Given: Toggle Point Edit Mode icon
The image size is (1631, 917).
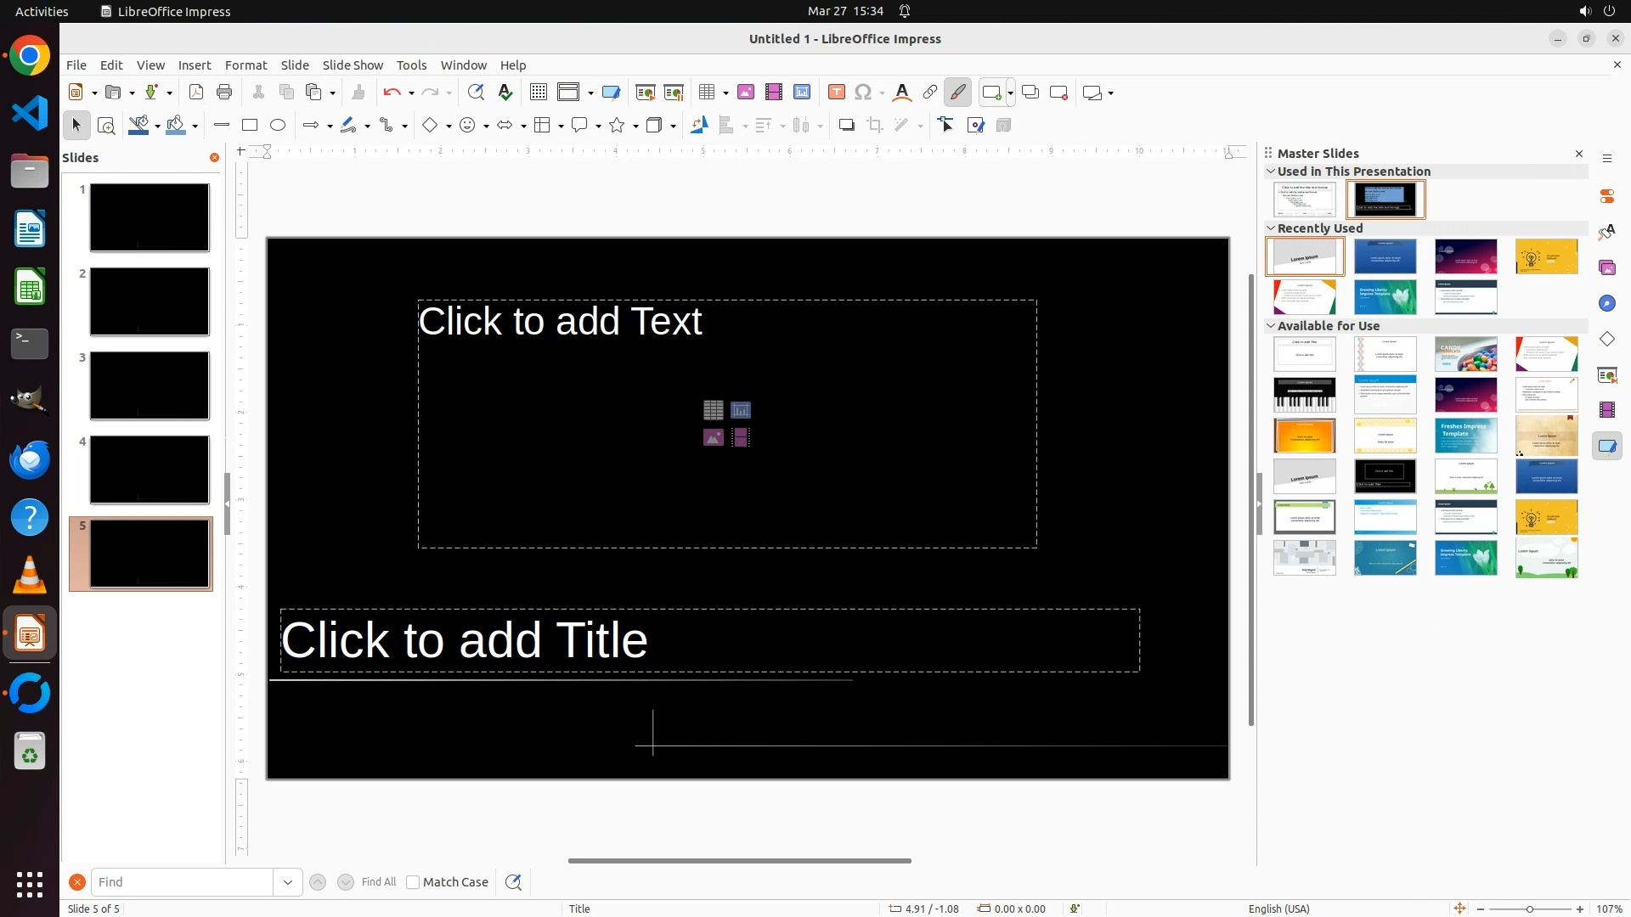Looking at the screenshot, I should point(946,126).
